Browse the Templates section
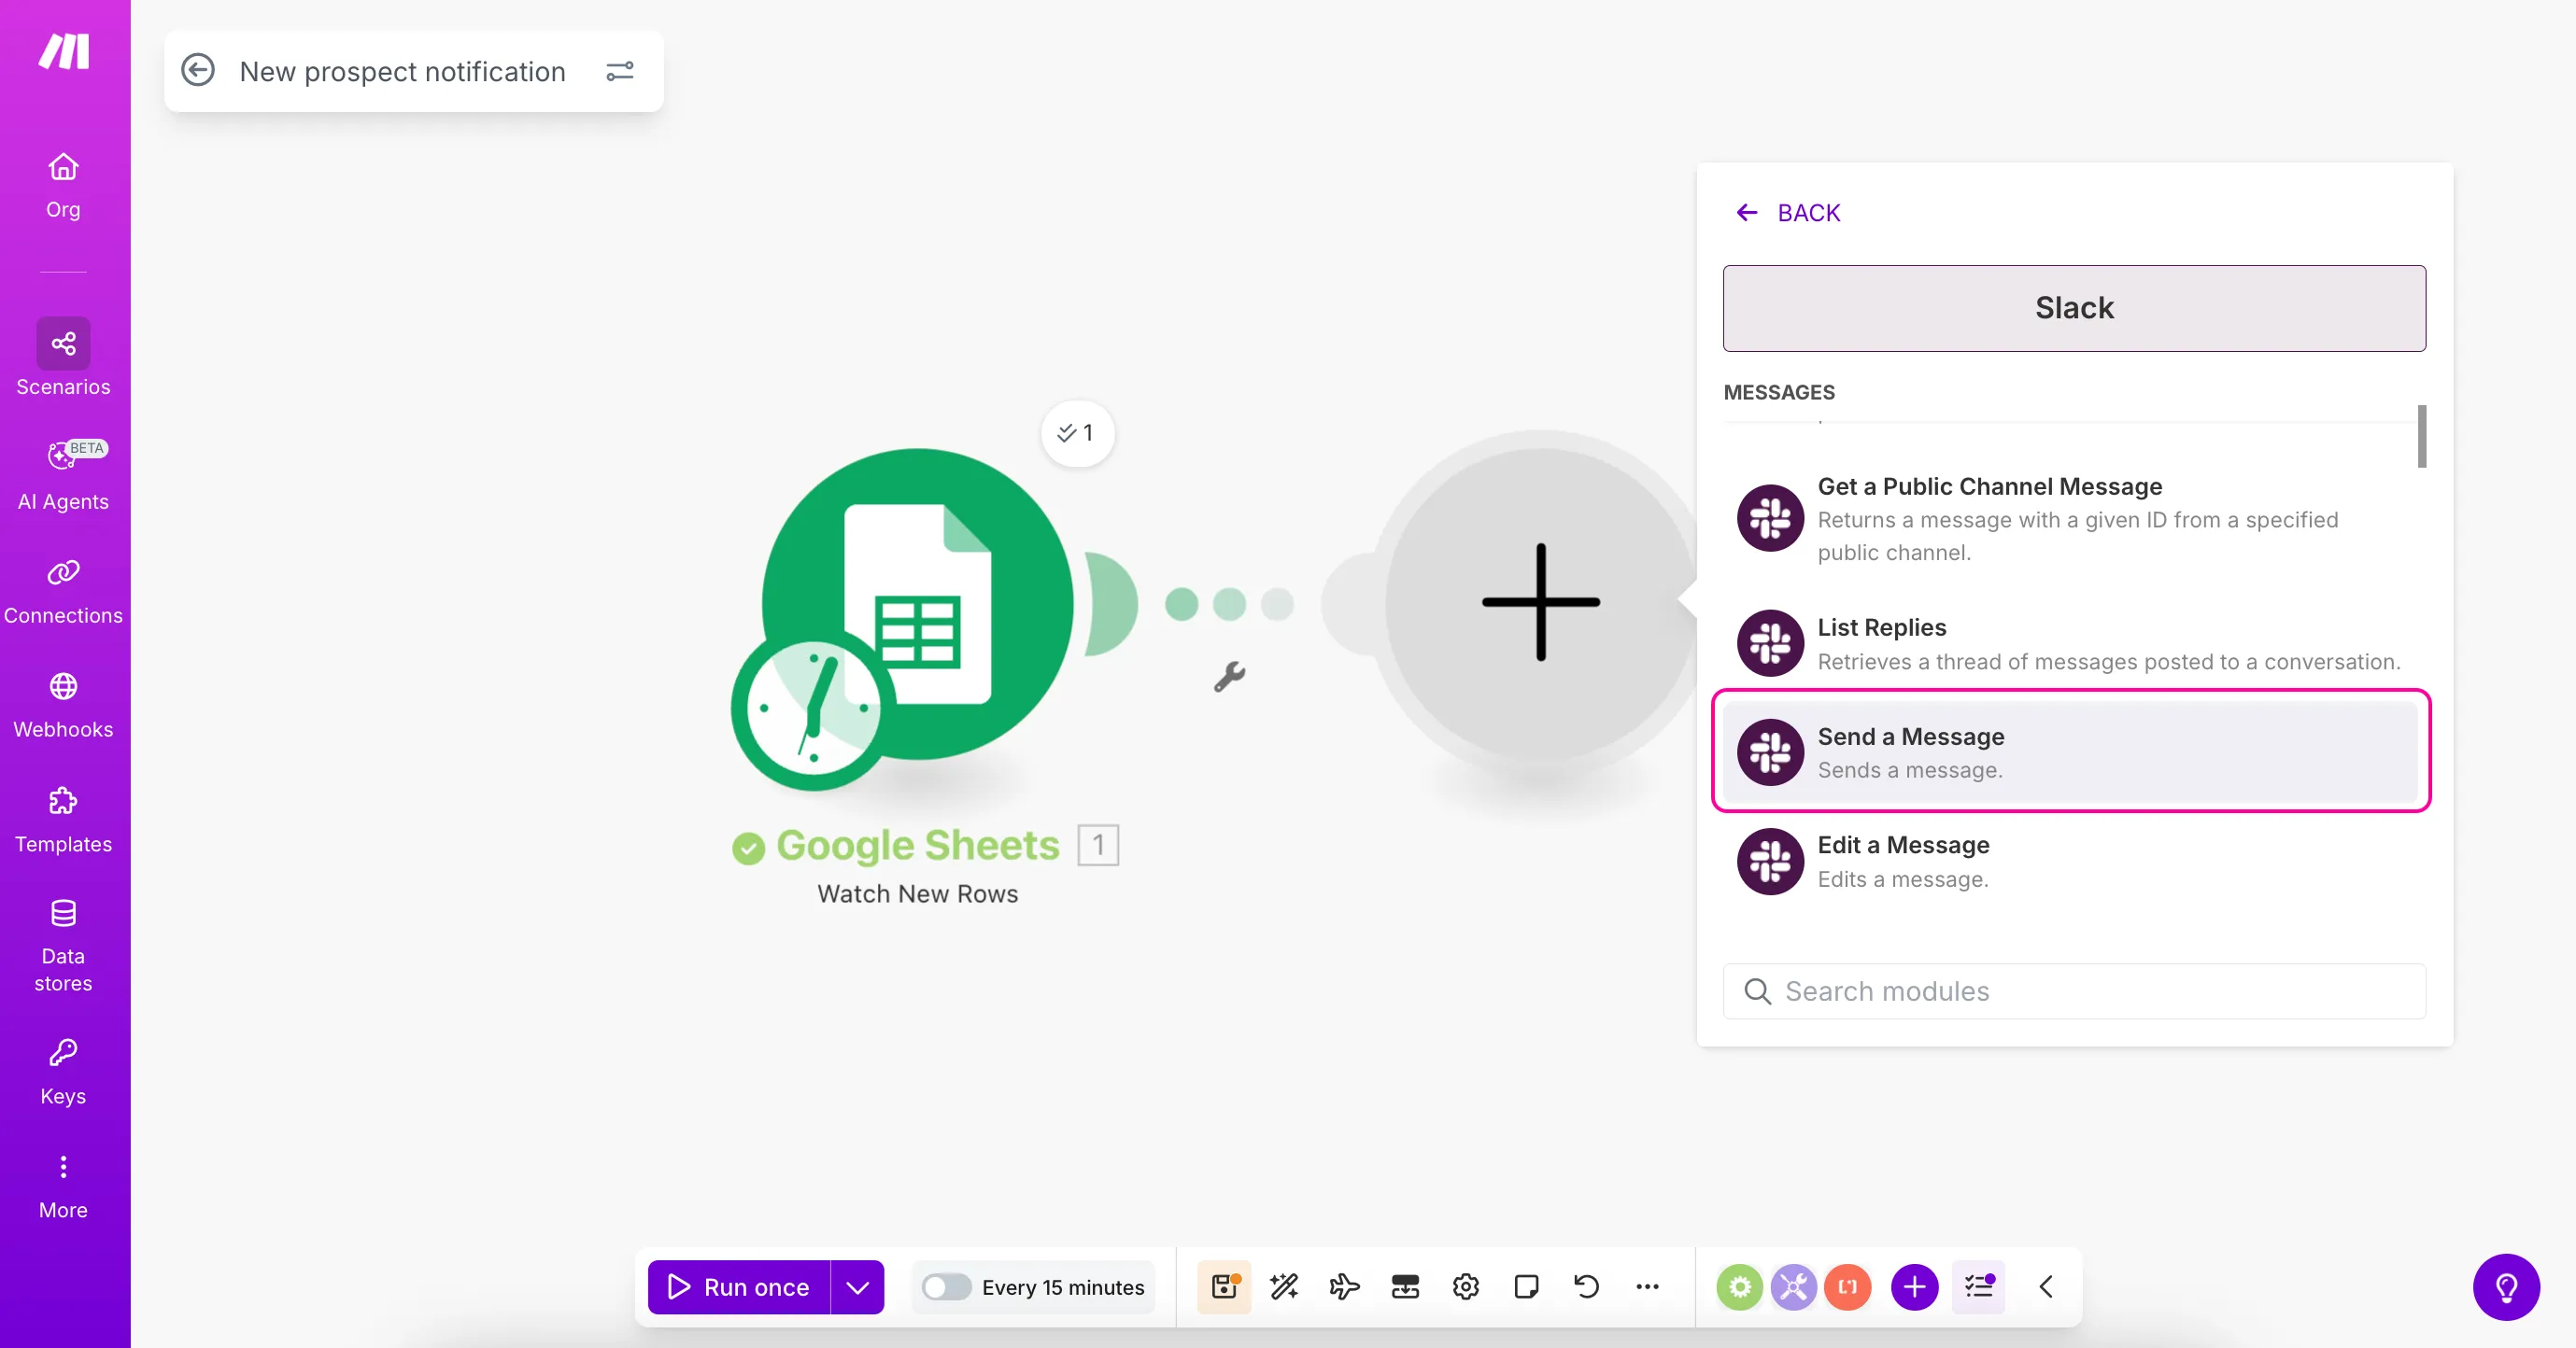The image size is (2576, 1348). pos(63,821)
